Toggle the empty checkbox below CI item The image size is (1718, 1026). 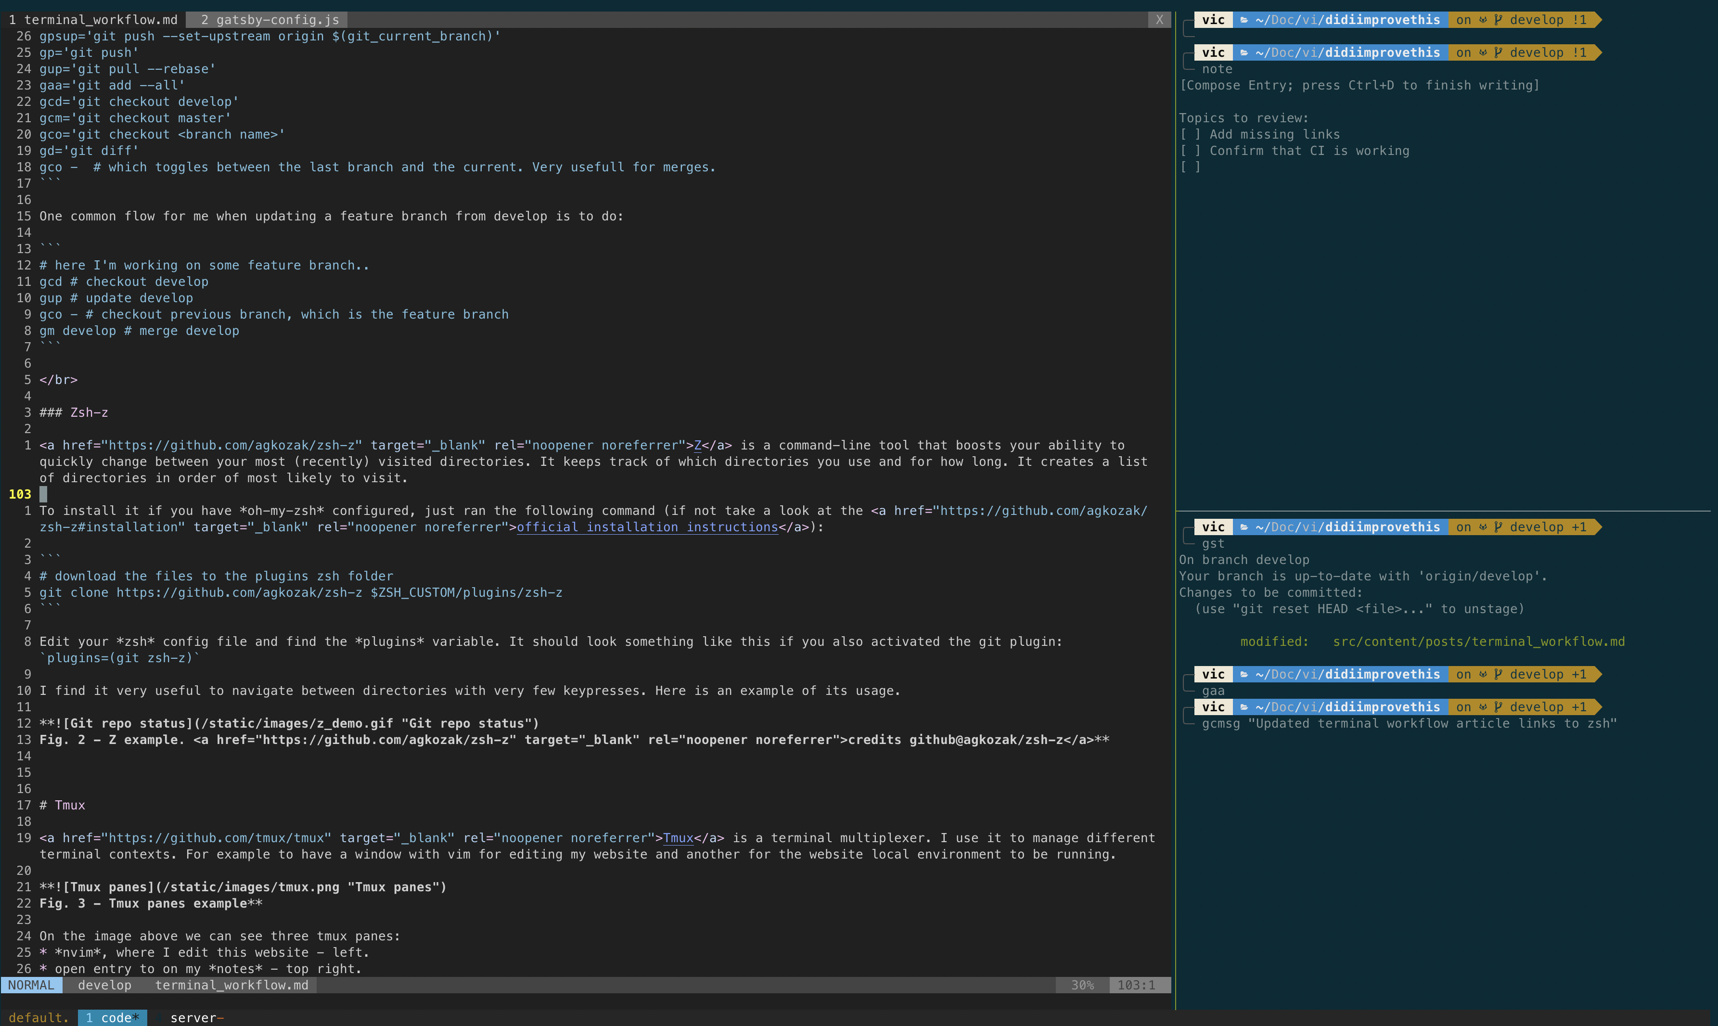click(1190, 167)
